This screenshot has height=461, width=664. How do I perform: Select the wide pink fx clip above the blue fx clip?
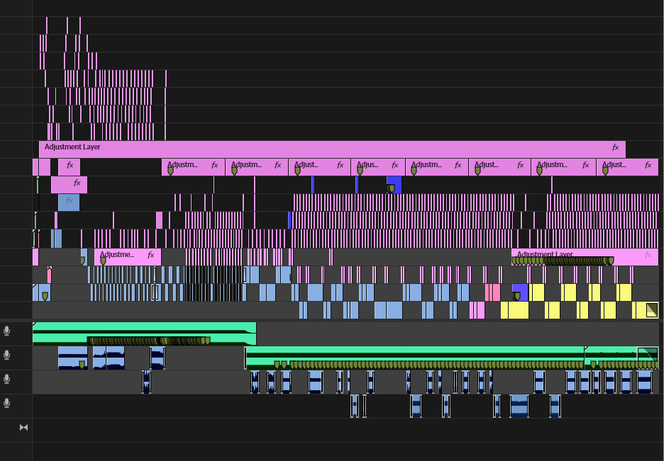point(69,185)
